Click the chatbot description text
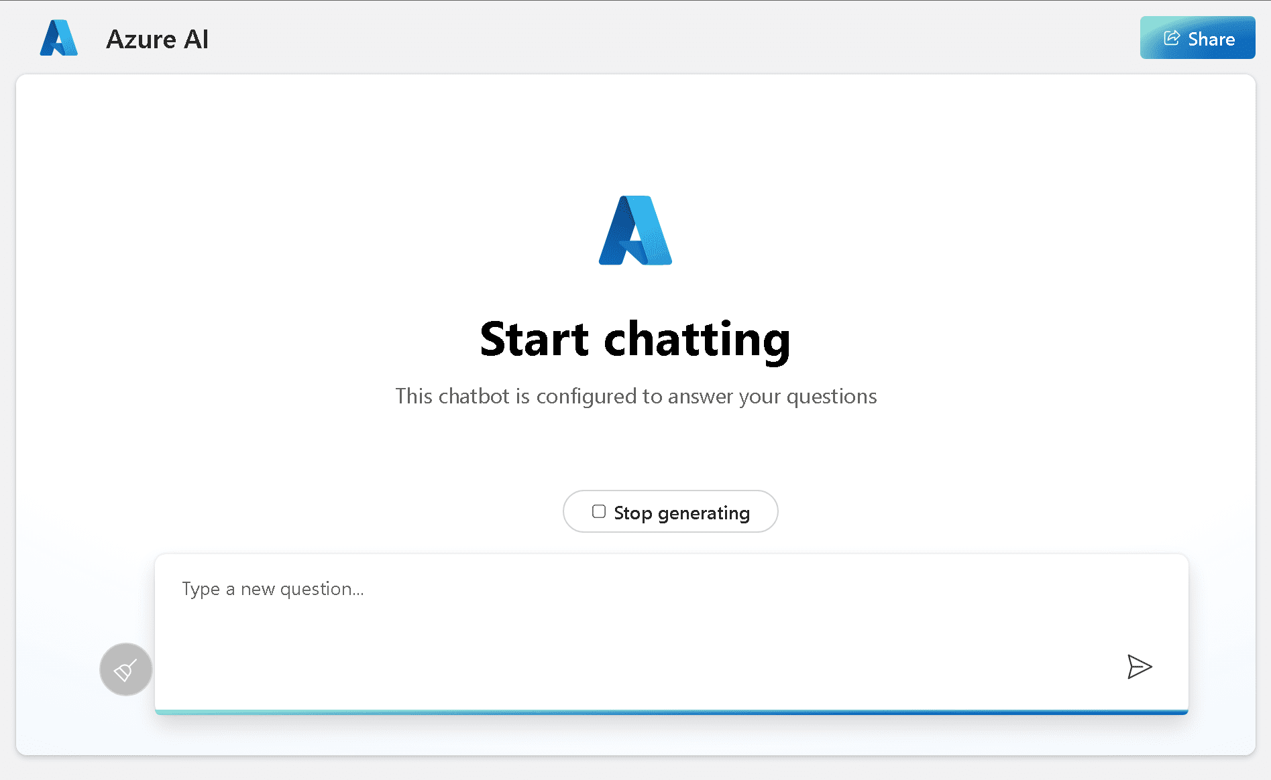 tap(636, 396)
